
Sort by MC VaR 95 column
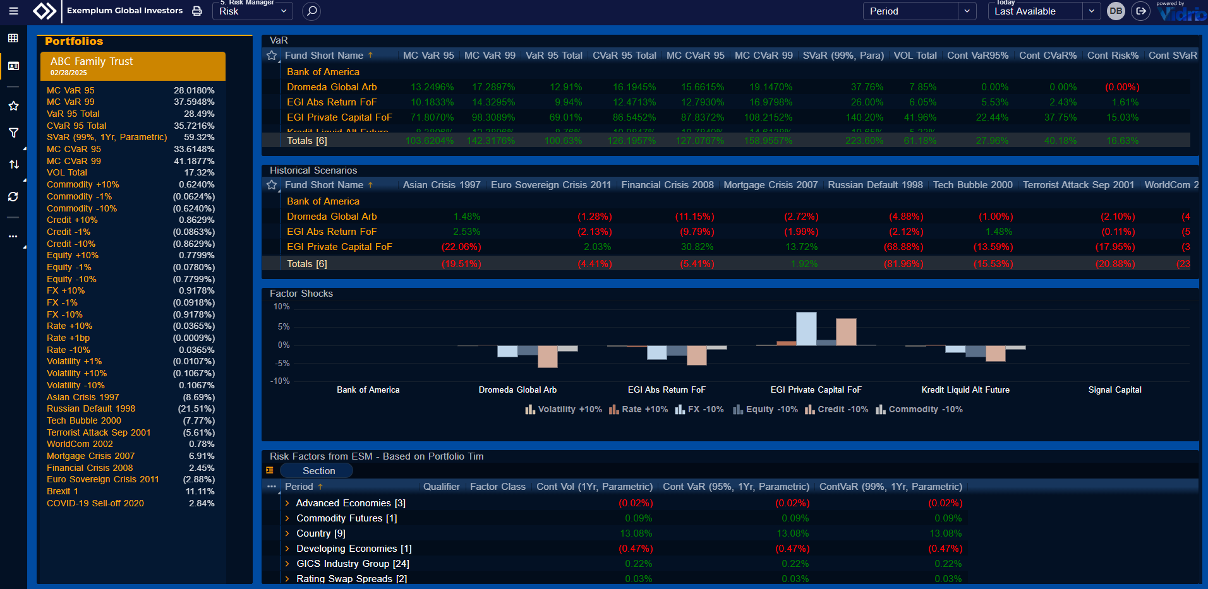(428, 56)
